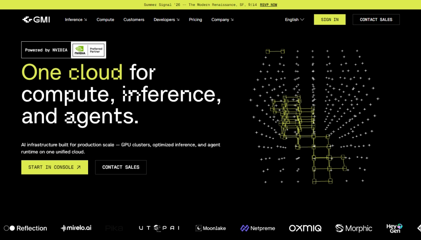Viewport: 421px width, 240px height.
Task: Click the Summer Signal '26 banner text
Action: pyautogui.click(x=200, y=5)
